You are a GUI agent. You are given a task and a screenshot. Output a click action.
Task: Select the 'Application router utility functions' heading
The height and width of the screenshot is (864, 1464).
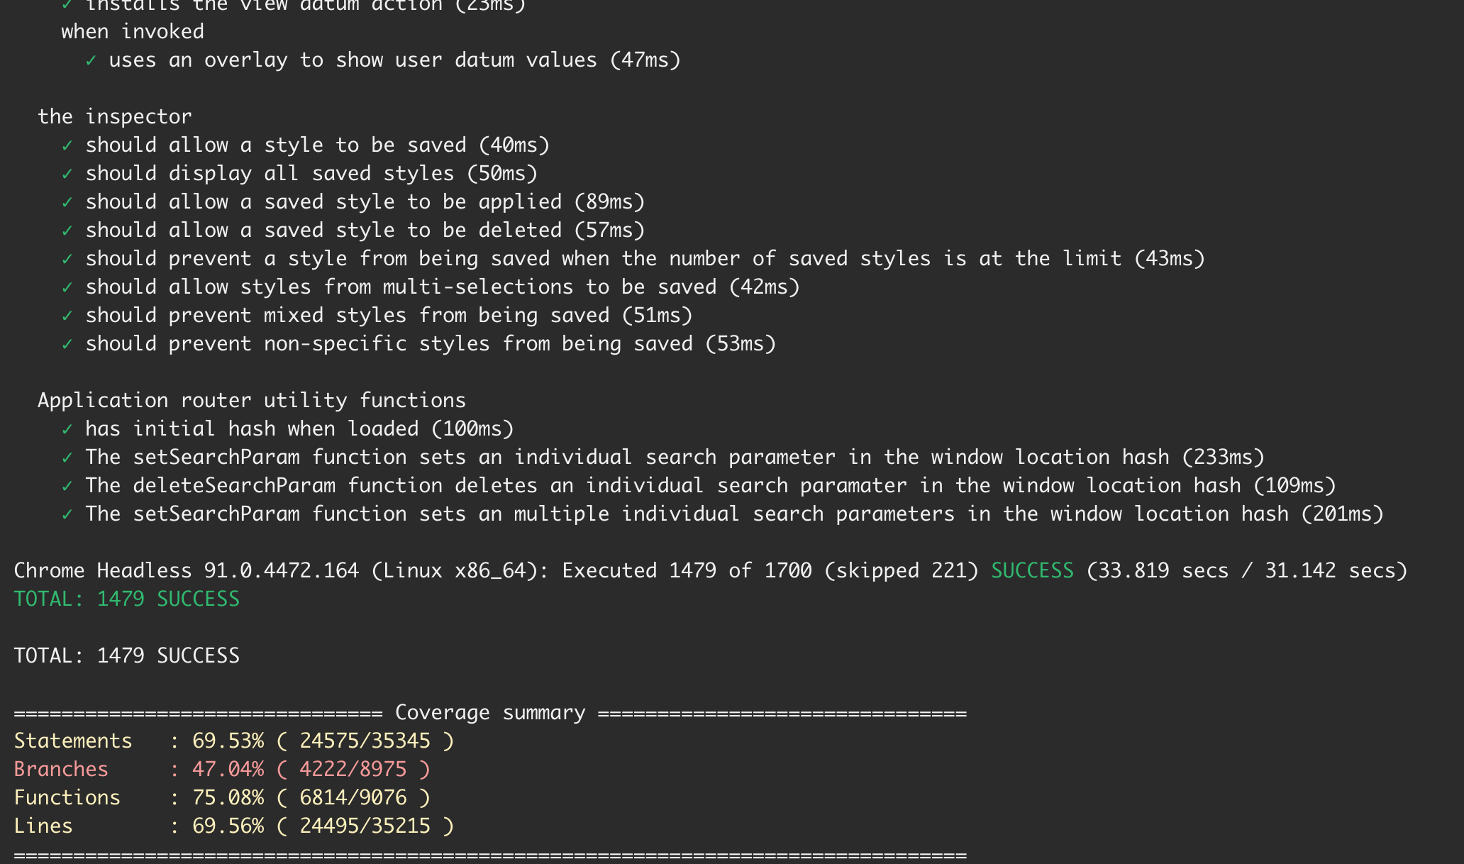coord(251,400)
